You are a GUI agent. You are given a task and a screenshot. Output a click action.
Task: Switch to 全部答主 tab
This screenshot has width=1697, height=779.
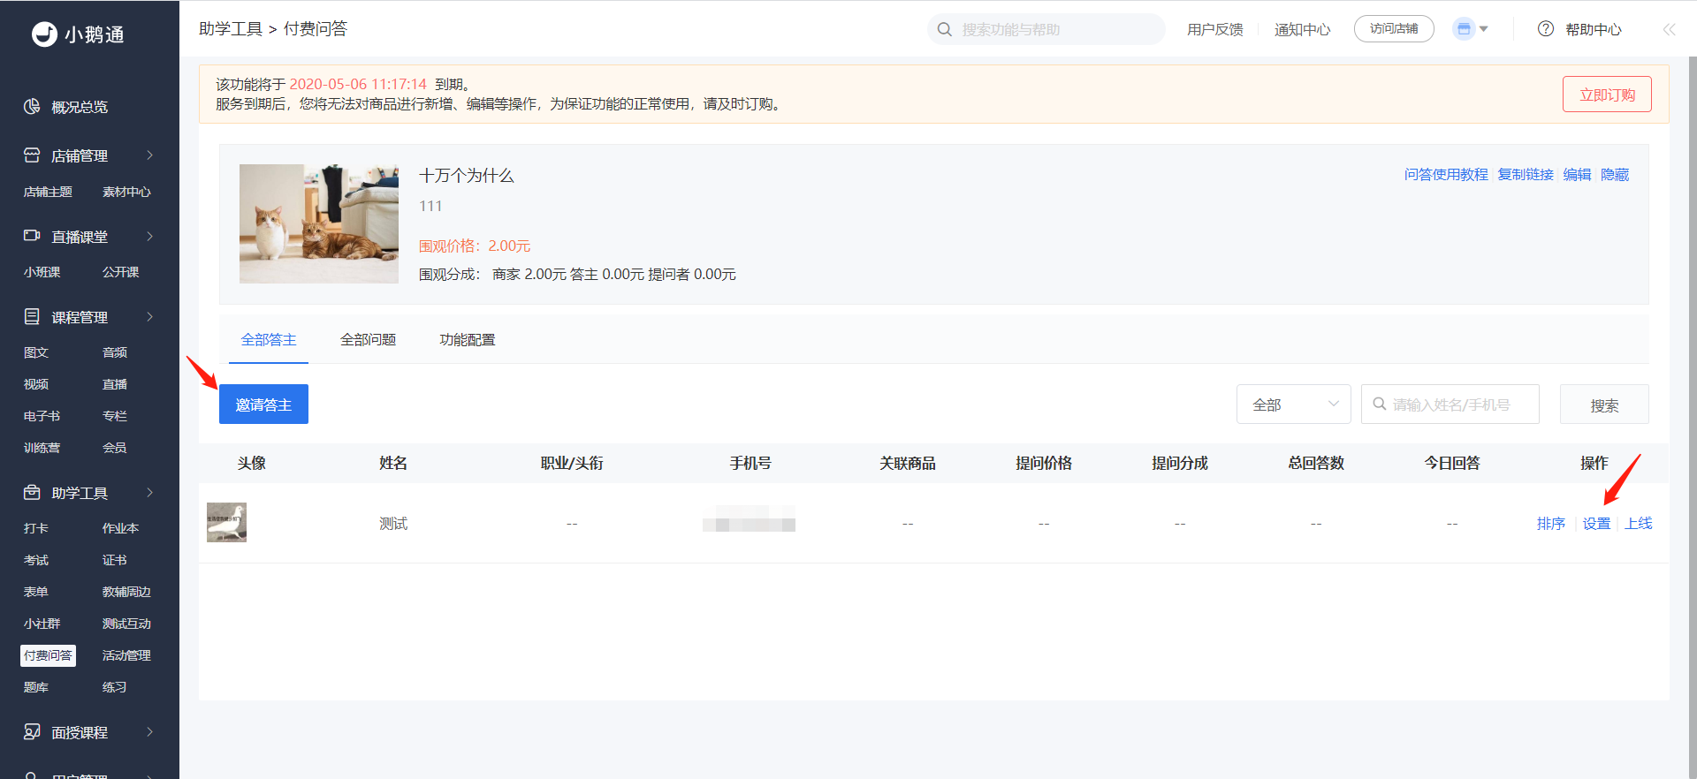point(269,339)
